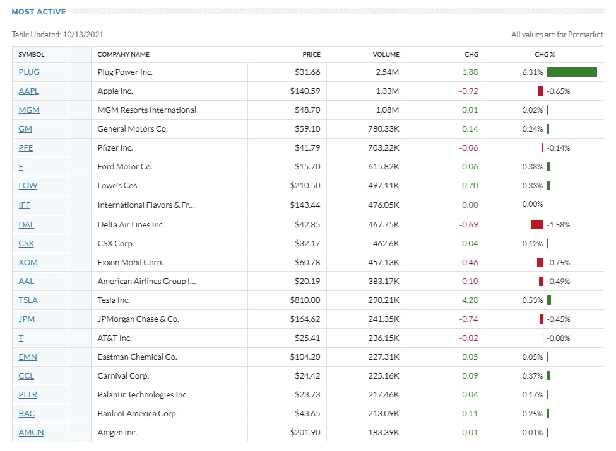Click the Carnival Corp. company name
Image resolution: width=616 pixels, height=451 pixels.
(x=123, y=375)
